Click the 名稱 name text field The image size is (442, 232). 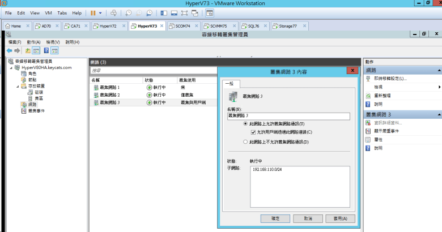point(288,115)
